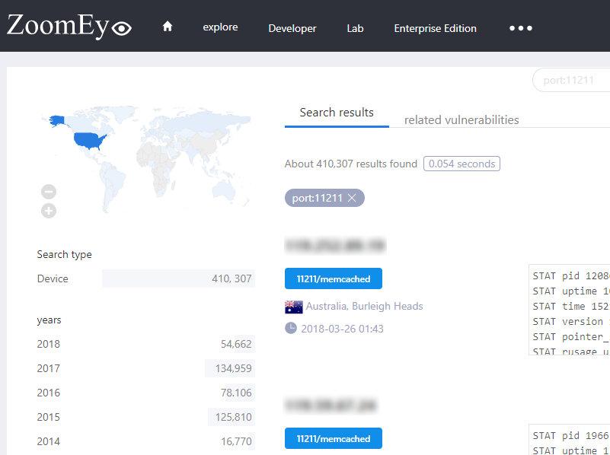Zoom into the map with the plus control
610x455 pixels.
coord(48,211)
